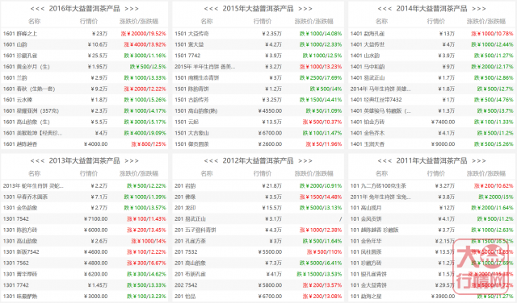Open the 2012年大益普洱茶产品 section title
This screenshot has width=517, height=303.
(258, 161)
